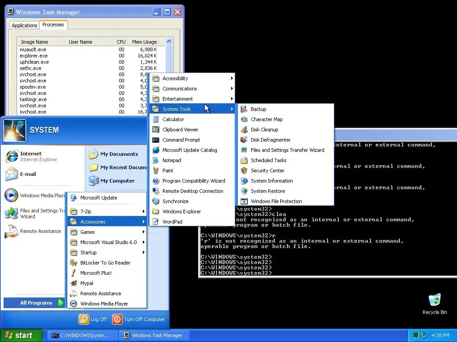Image resolution: width=457 pixels, height=342 pixels.
Task: Expand the System Tools submenu
Action: coord(192,109)
